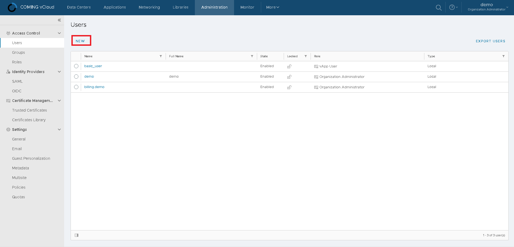The height and width of the screenshot is (247, 514).
Task: Click the Full Name column filter icon
Action: point(252,56)
